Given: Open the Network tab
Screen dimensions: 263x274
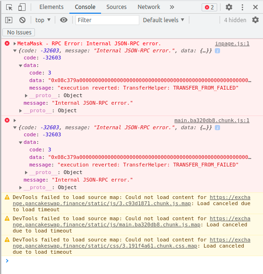Looking at the screenshot, I should 149,7.
